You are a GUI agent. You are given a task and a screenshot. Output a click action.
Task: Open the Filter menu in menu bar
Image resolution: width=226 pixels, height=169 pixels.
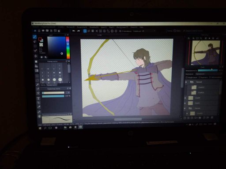[71, 27]
